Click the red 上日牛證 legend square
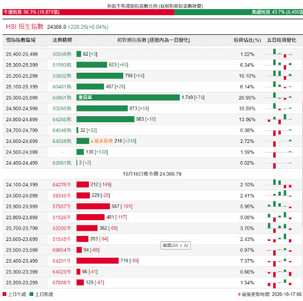Image resolution: width=303 pixels, height=301 pixels. pyautogui.click(x=5, y=294)
